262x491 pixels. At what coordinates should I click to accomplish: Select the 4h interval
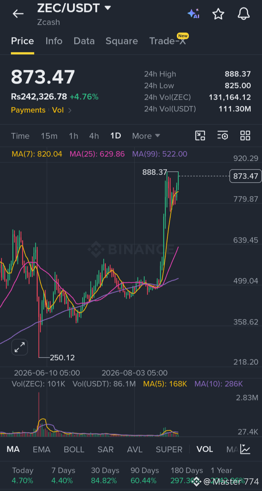tap(94, 136)
